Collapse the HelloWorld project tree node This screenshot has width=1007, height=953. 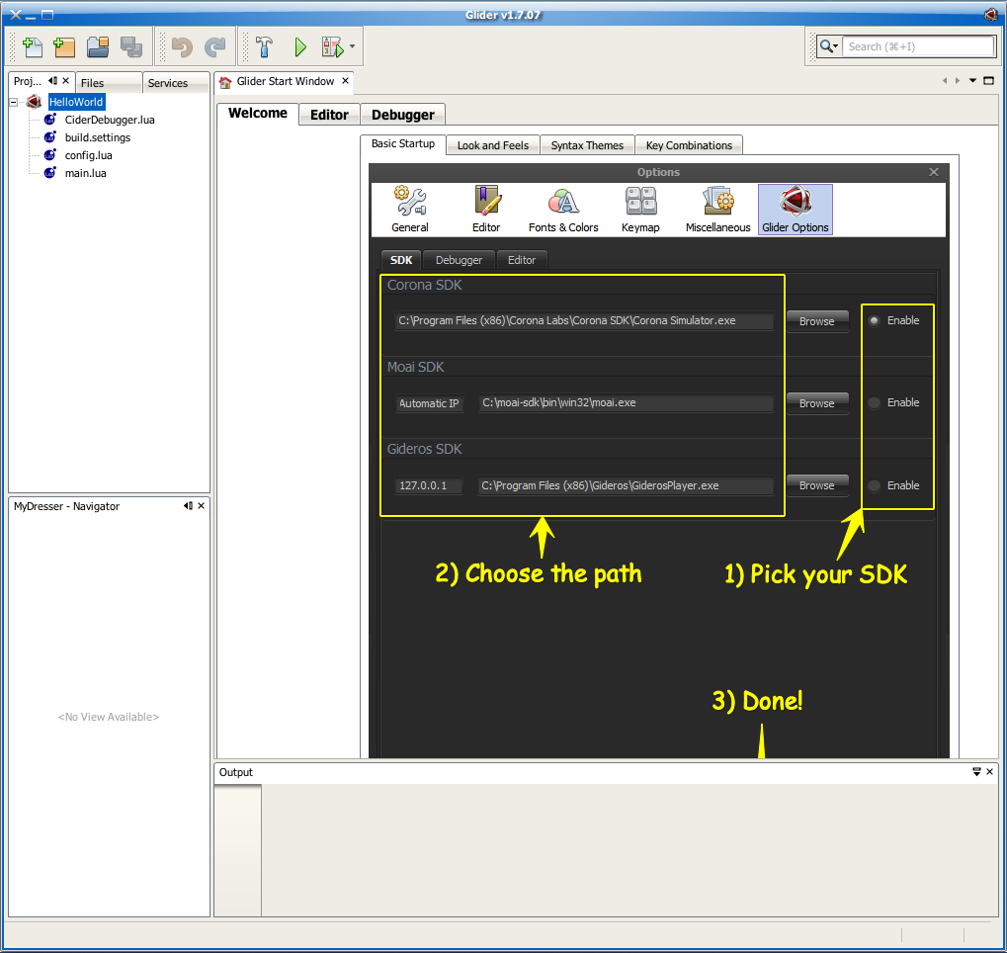point(15,102)
